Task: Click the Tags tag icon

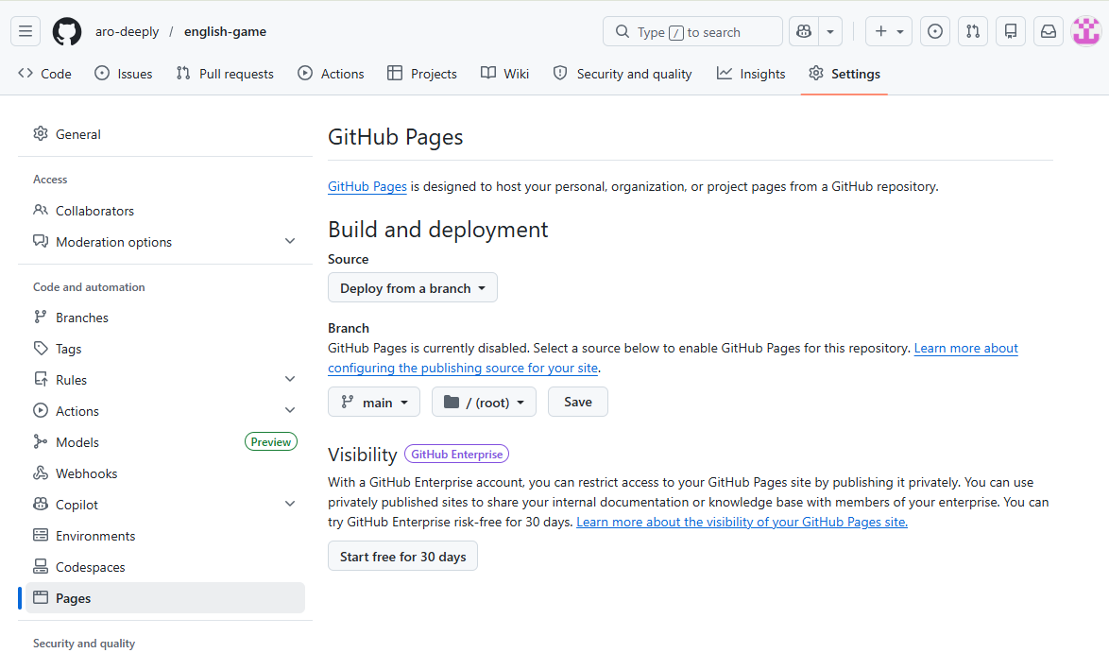Action: [x=41, y=348]
